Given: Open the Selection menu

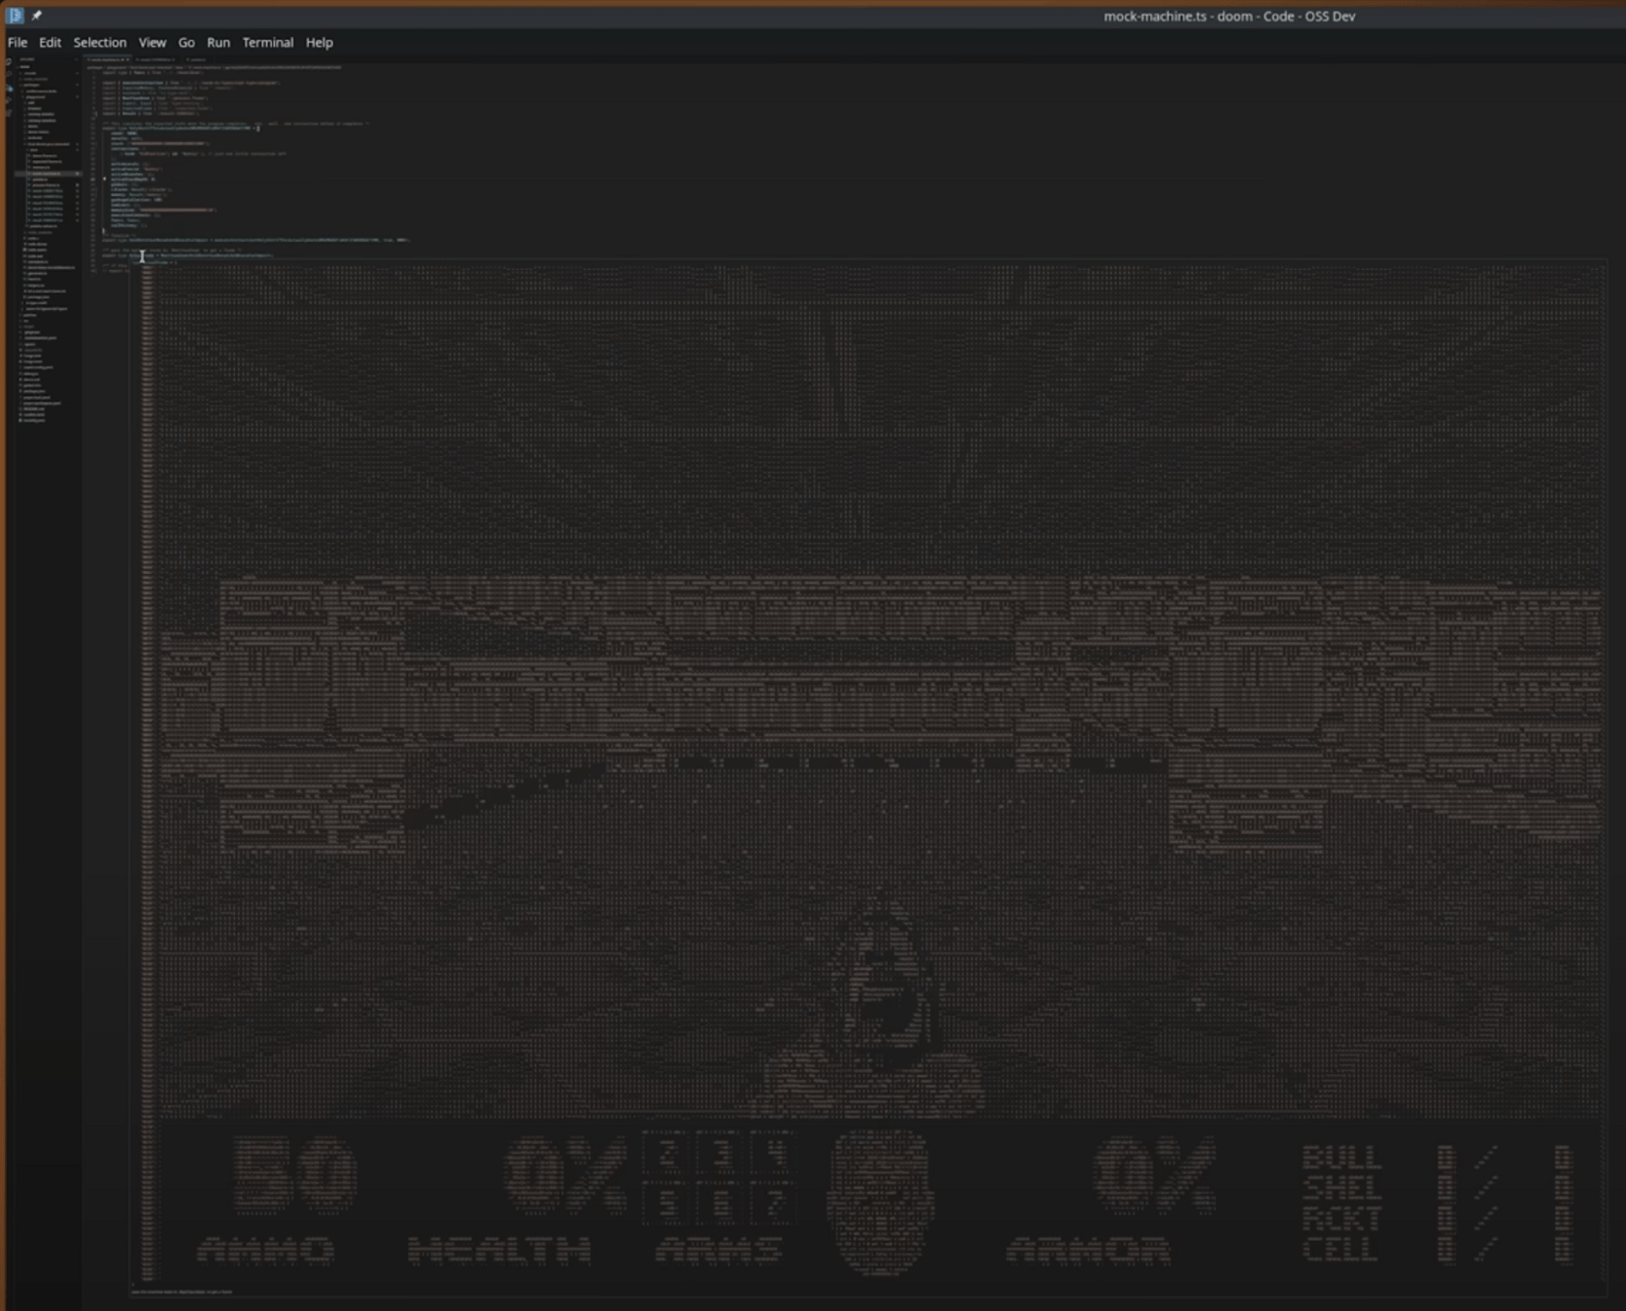Looking at the screenshot, I should pyautogui.click(x=100, y=43).
